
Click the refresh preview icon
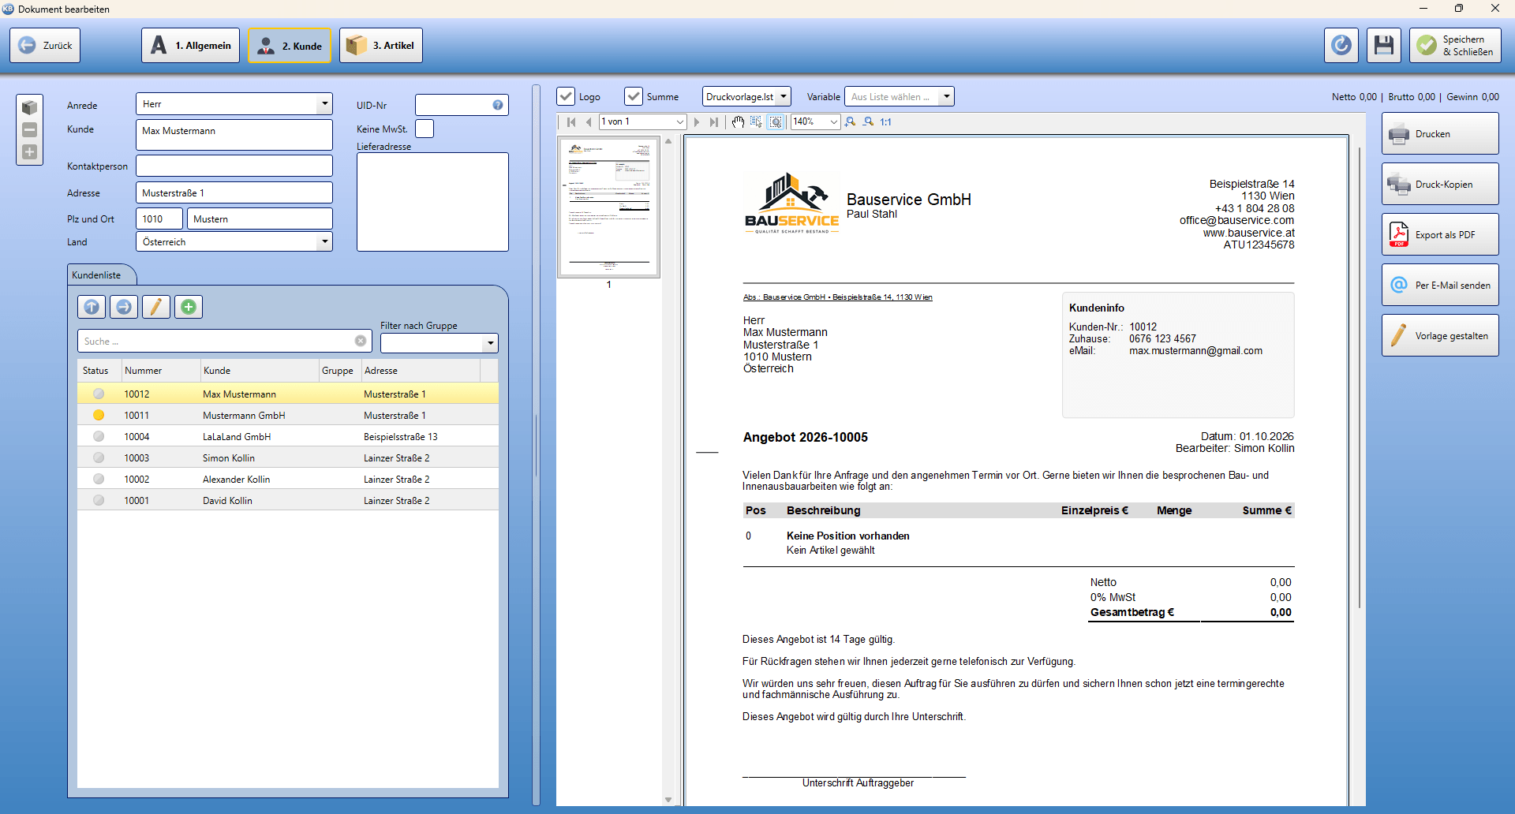1341,45
